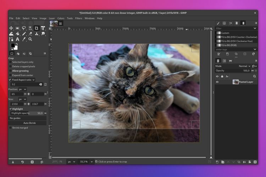Activate the Zoom magnifier tool
The image size is (266, 177).
[30, 39]
